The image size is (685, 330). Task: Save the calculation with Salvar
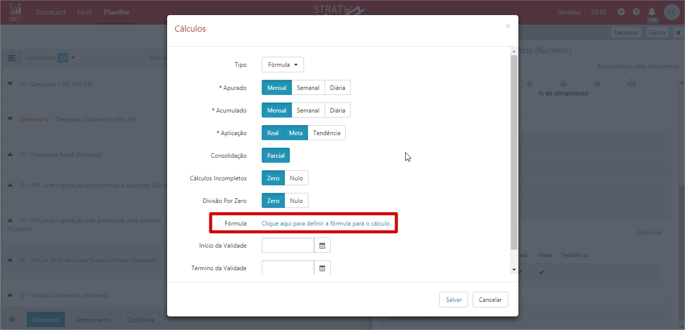(453, 299)
